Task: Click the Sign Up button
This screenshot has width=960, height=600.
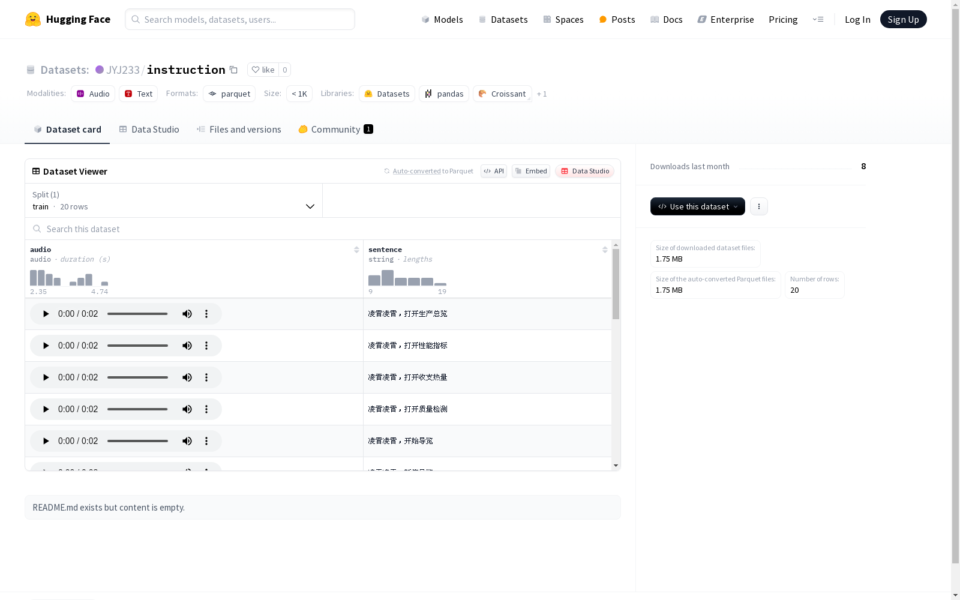Action: click(903, 19)
